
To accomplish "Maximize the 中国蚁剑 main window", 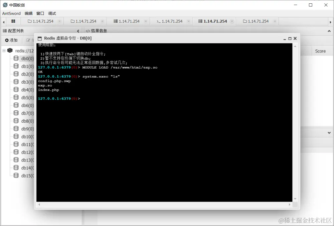I will click(x=311, y=5).
